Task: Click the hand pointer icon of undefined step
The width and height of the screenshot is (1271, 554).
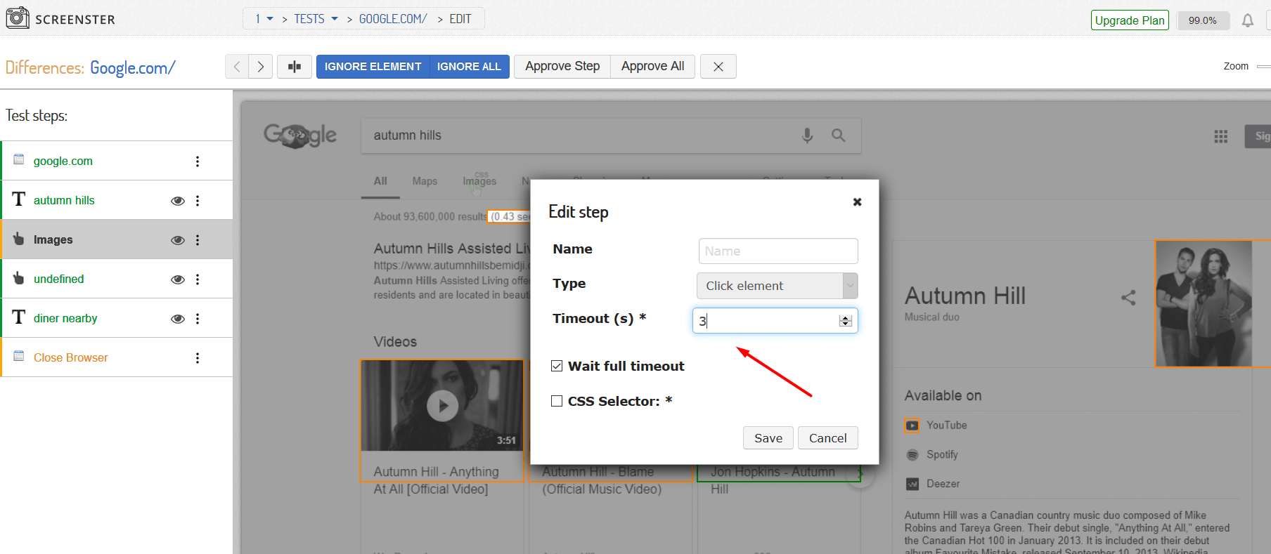Action: point(19,278)
